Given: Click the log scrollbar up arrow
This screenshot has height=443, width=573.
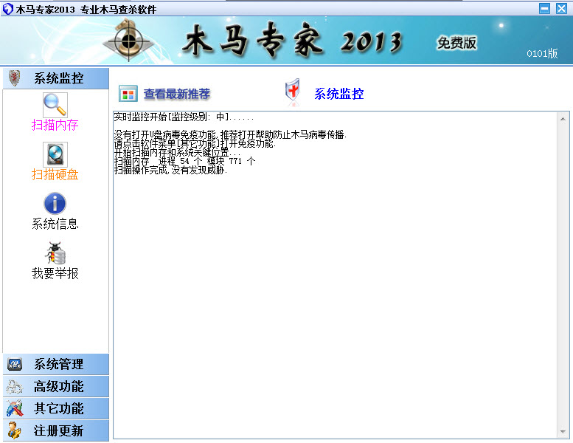Looking at the screenshot, I should click(x=563, y=119).
